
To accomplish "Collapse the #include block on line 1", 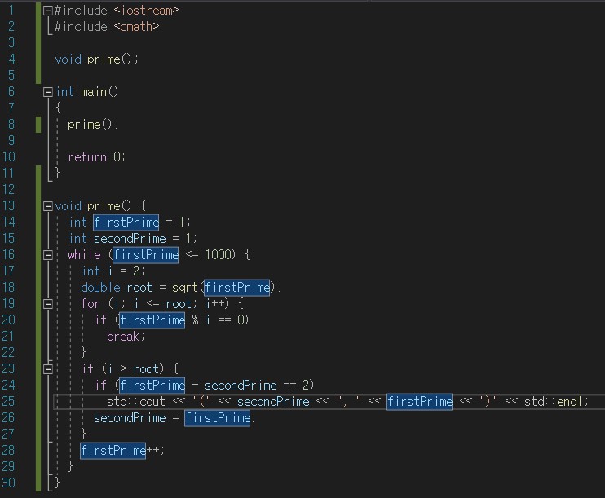I will (48, 11).
